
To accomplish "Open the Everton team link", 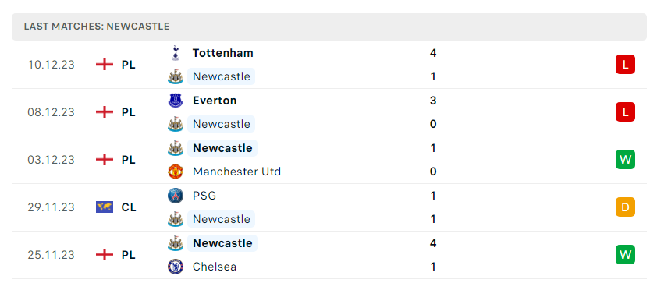I will coord(215,101).
